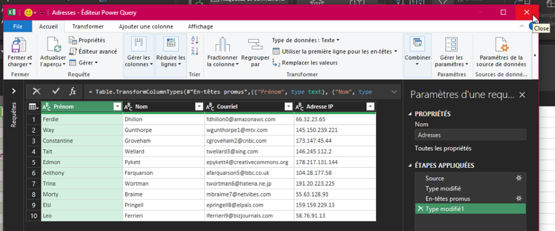This screenshot has height=231, width=555.
Task: Open the Type de données dropdown
Action: click(x=306, y=40)
